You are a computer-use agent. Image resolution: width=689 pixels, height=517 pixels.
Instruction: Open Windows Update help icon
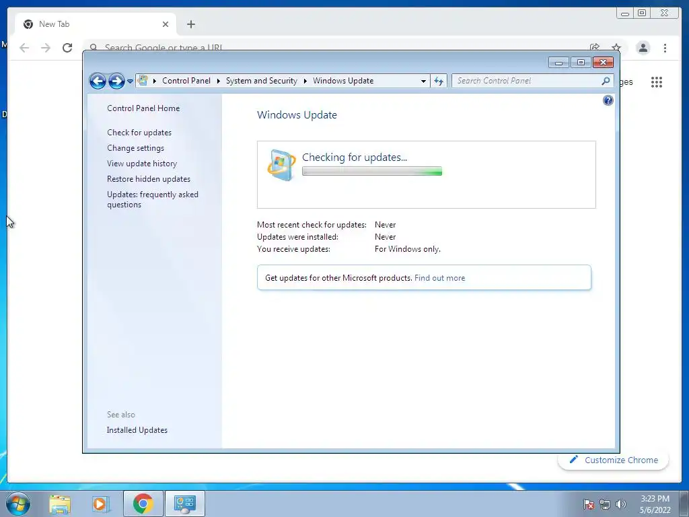click(x=608, y=101)
